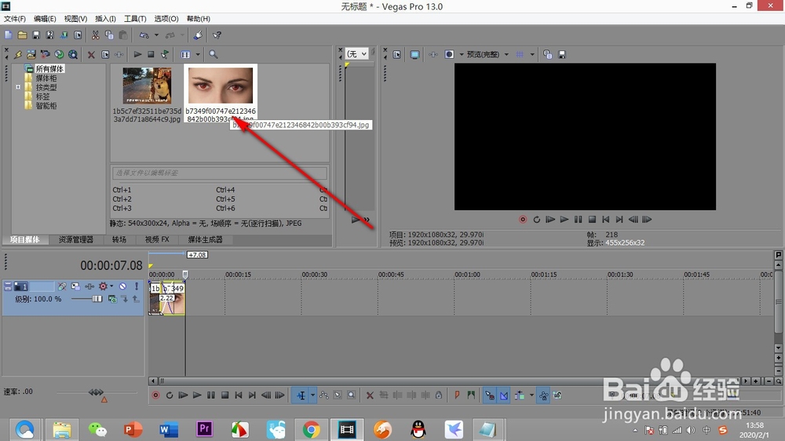Open the split screen view dropdown
785x441 pixels.
[462, 55]
